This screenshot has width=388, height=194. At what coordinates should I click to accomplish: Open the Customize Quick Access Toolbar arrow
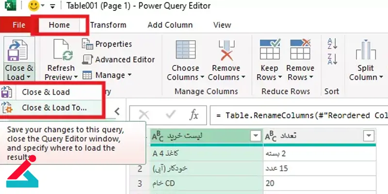click(52, 6)
